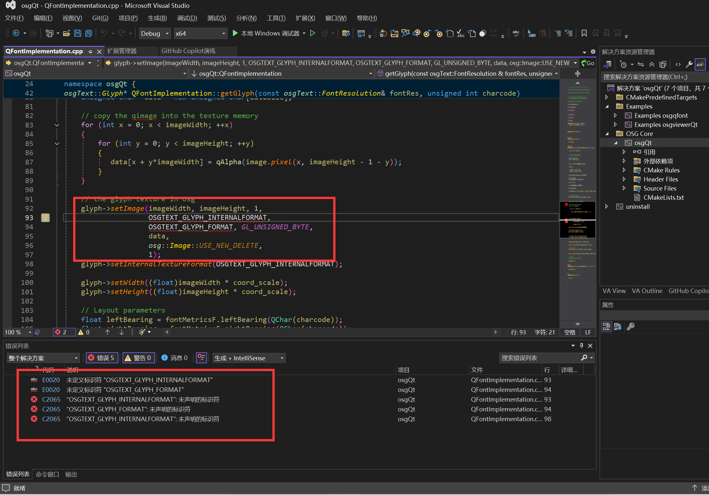
Task: Click the navigate backward arrow icon
Action: [16, 33]
